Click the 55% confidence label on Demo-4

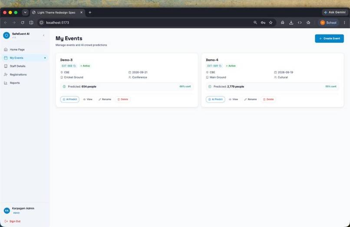[331, 86]
